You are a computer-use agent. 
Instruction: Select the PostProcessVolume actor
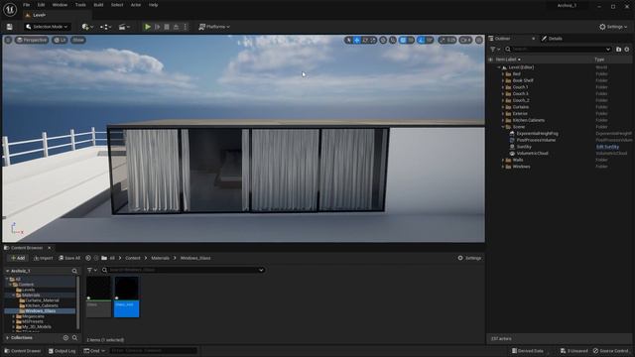pos(536,140)
